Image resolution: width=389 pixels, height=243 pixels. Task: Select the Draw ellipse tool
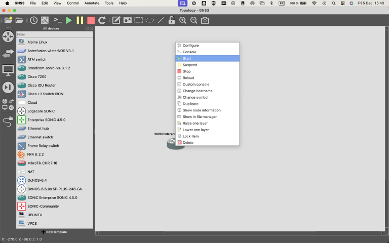tap(150, 20)
